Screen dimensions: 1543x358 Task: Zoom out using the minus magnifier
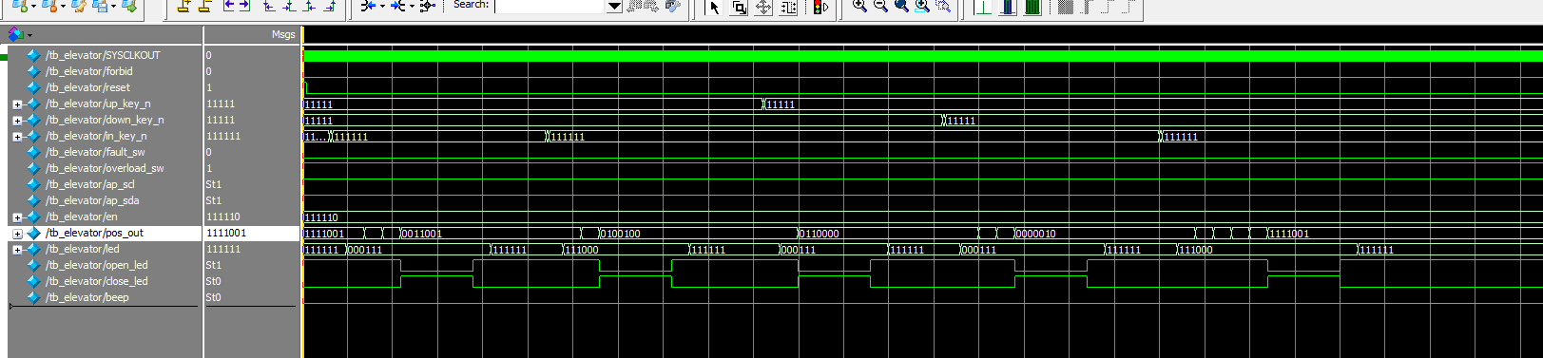coord(880,6)
